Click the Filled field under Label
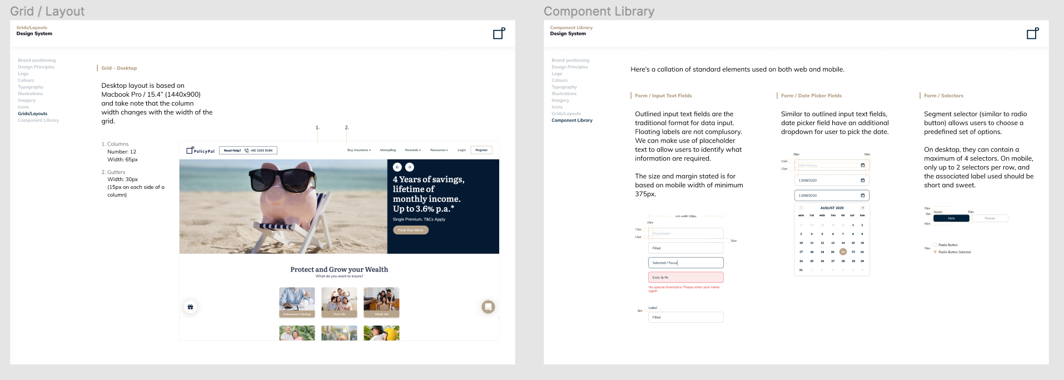Viewport: 1064px width, 380px height. coord(686,317)
